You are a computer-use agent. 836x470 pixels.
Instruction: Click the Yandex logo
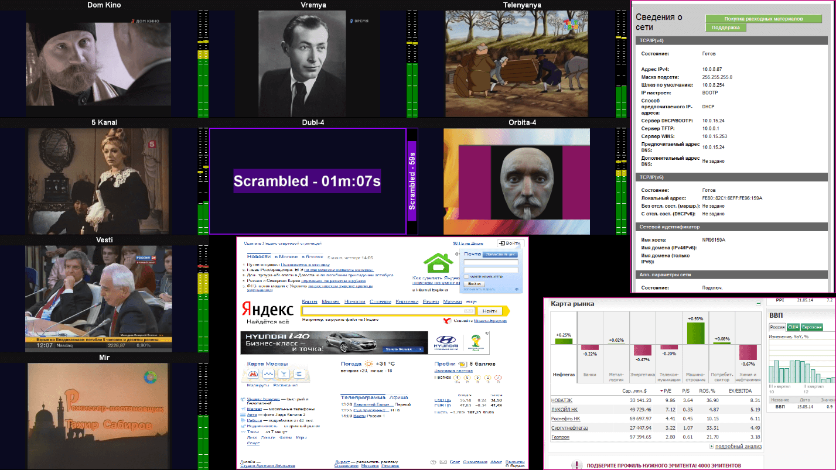267,309
